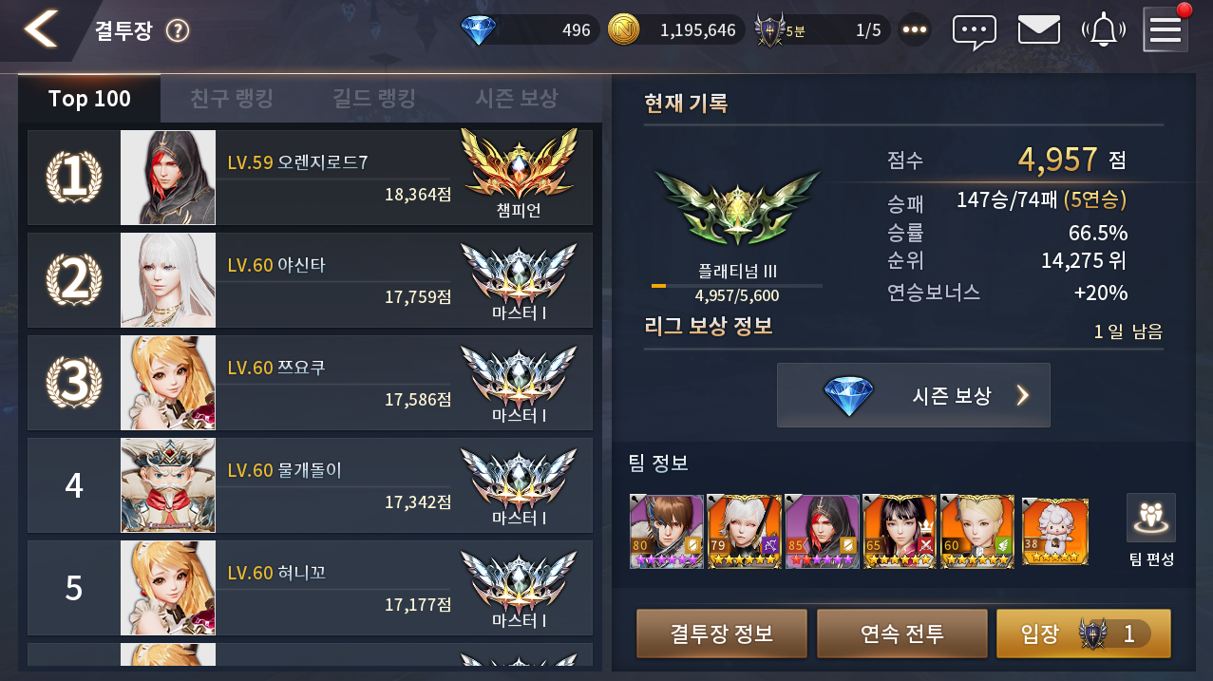The height and width of the screenshot is (681, 1213).
Task: Click the 입장 enter button
Action: (x=1083, y=634)
